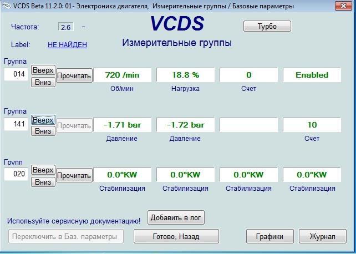Click the 720 /min RPM value field
Screen dimensions: 356x254
pyautogui.click(x=121, y=75)
